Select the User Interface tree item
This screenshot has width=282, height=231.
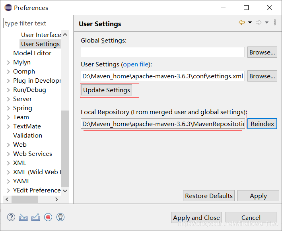[x=41, y=35]
